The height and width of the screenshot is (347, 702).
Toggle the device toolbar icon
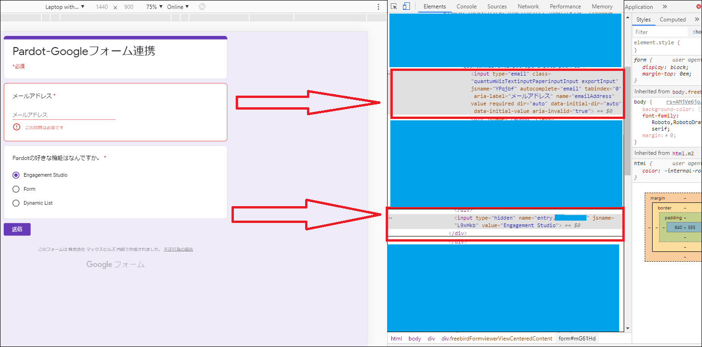click(406, 7)
